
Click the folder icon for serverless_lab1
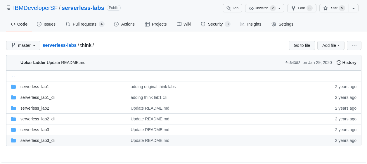[x=13, y=87]
